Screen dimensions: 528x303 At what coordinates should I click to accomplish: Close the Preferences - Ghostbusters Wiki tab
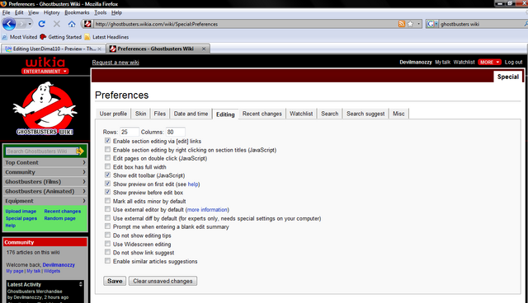204,49
